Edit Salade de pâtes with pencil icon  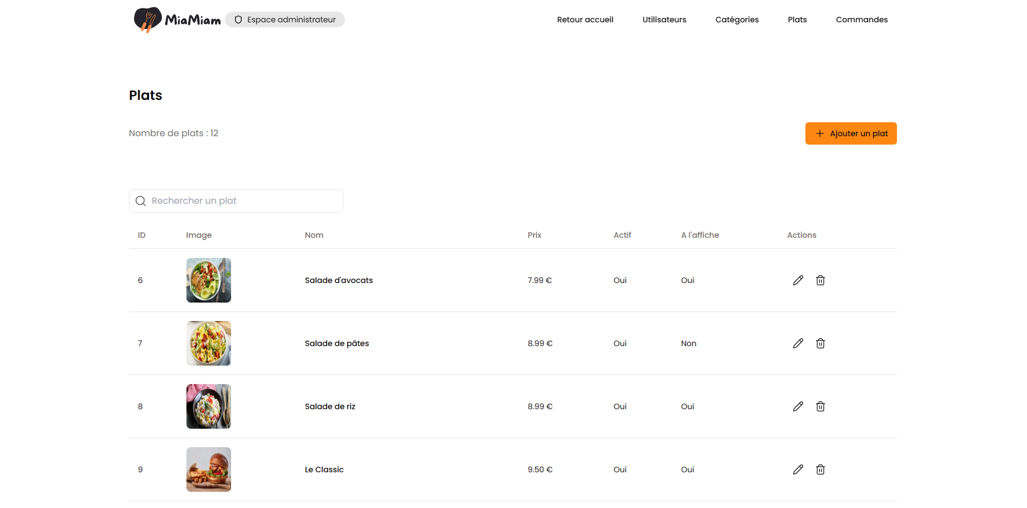tap(798, 343)
